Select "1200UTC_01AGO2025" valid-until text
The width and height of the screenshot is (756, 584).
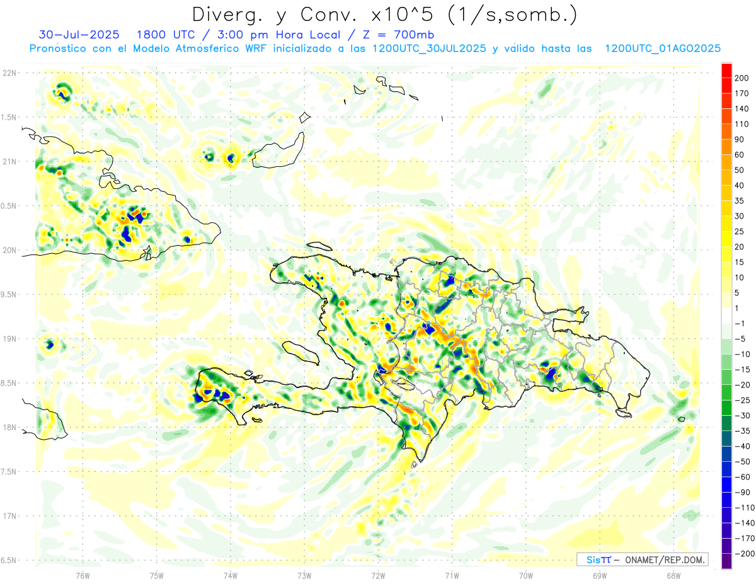662,49
